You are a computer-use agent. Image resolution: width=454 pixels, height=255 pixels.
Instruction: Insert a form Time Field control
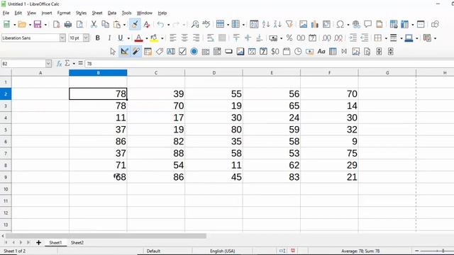pyautogui.click(x=298, y=52)
